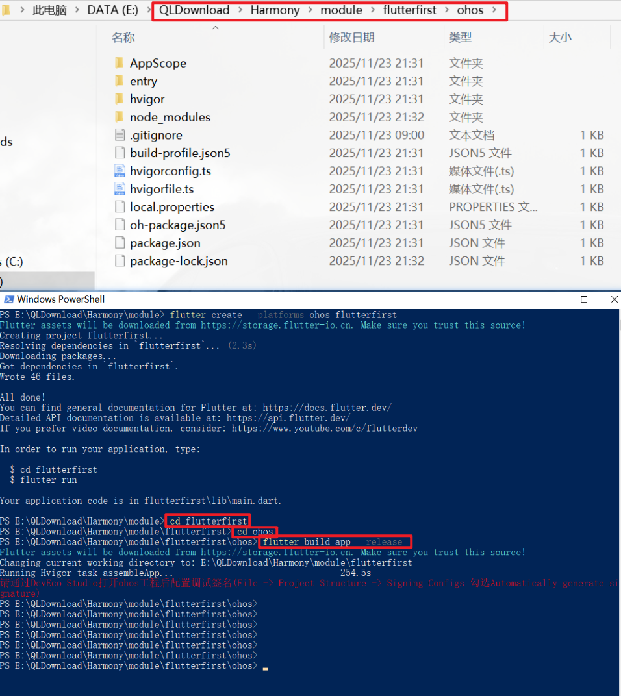Click the 'cd flutterfirst' command text
This screenshot has width=621, height=696.
[x=209, y=521]
